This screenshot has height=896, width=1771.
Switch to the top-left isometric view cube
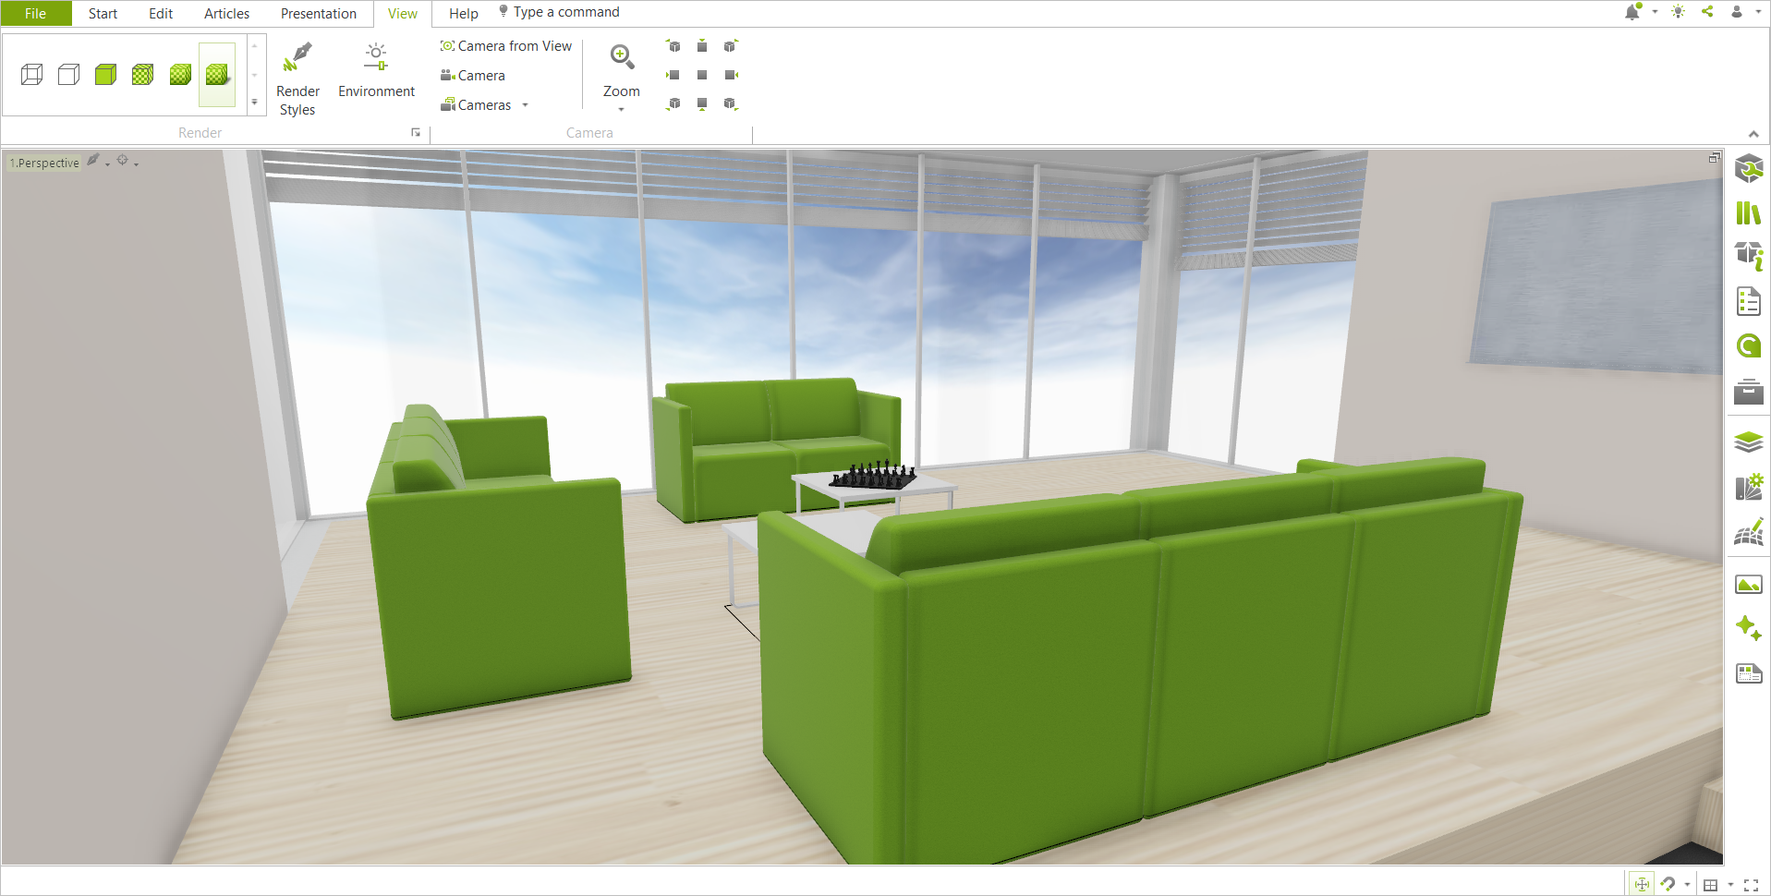point(673,46)
